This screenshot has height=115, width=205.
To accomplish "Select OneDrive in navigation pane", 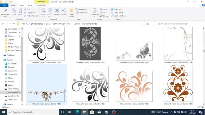I will pyautogui.click(x=10, y=55).
